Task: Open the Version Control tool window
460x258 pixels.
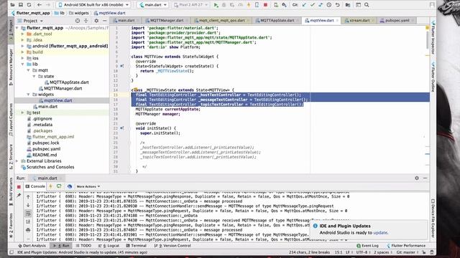Action: (x=172, y=246)
